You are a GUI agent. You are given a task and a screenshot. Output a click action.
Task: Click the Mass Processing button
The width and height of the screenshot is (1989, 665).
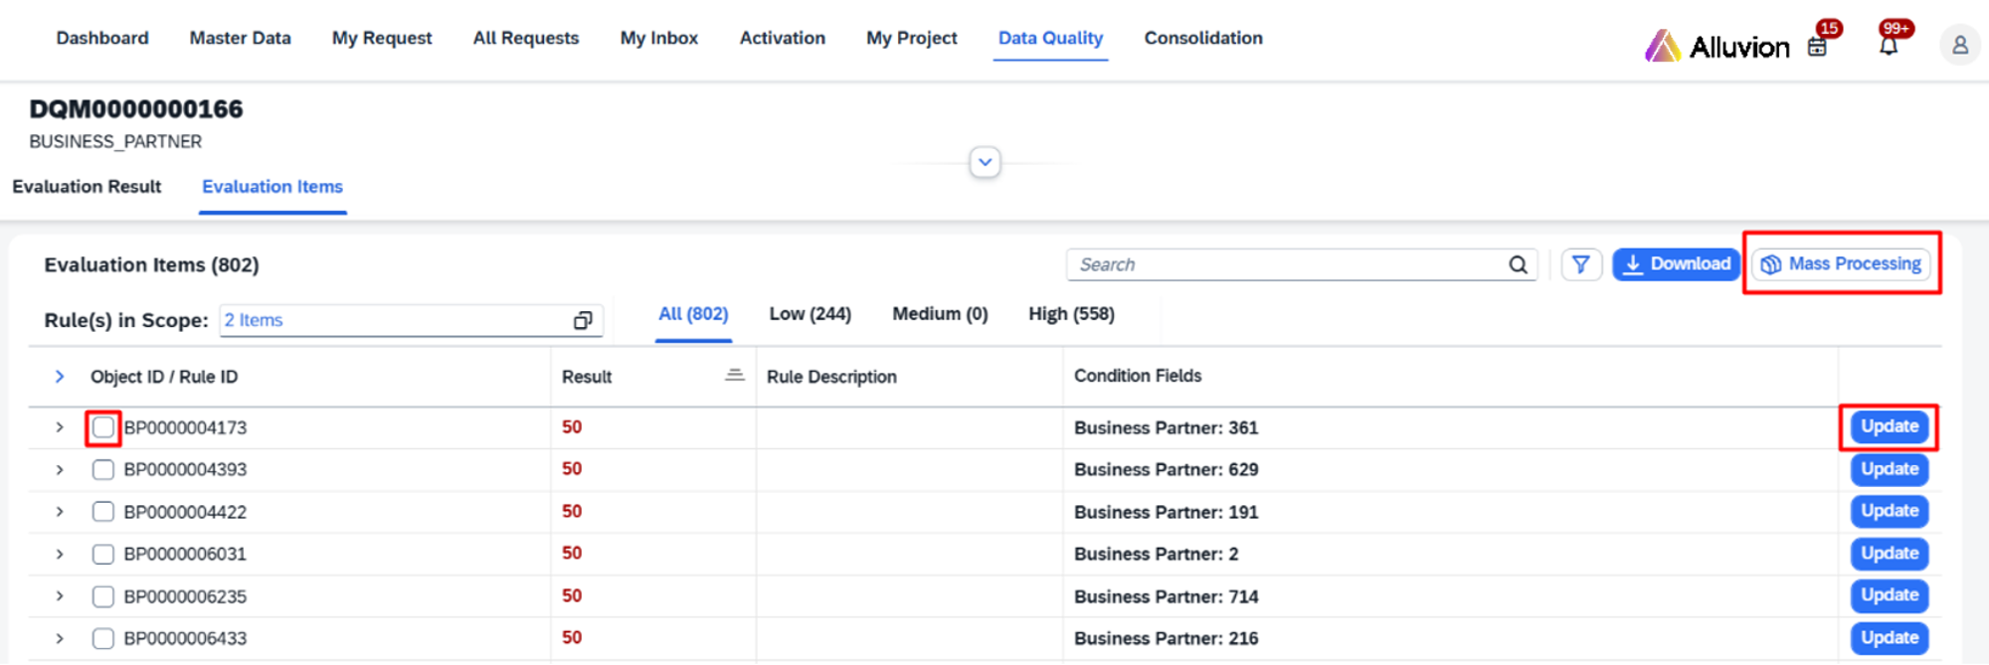1841,264
